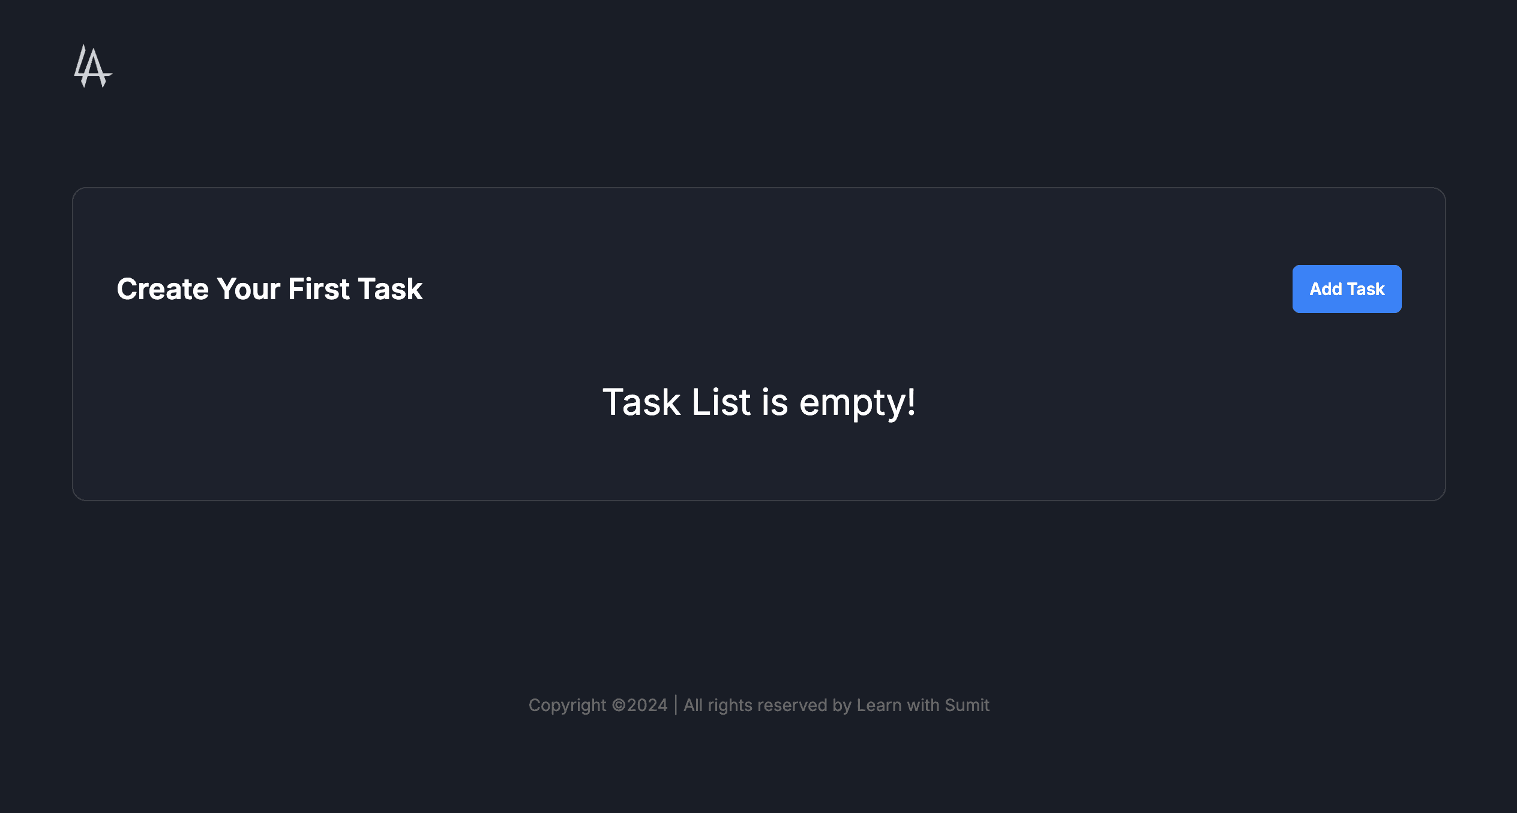Select the 'Task List is empty!' message
The image size is (1517, 813).
click(760, 402)
